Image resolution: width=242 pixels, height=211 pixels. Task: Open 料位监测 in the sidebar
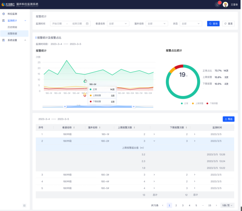click(12, 14)
